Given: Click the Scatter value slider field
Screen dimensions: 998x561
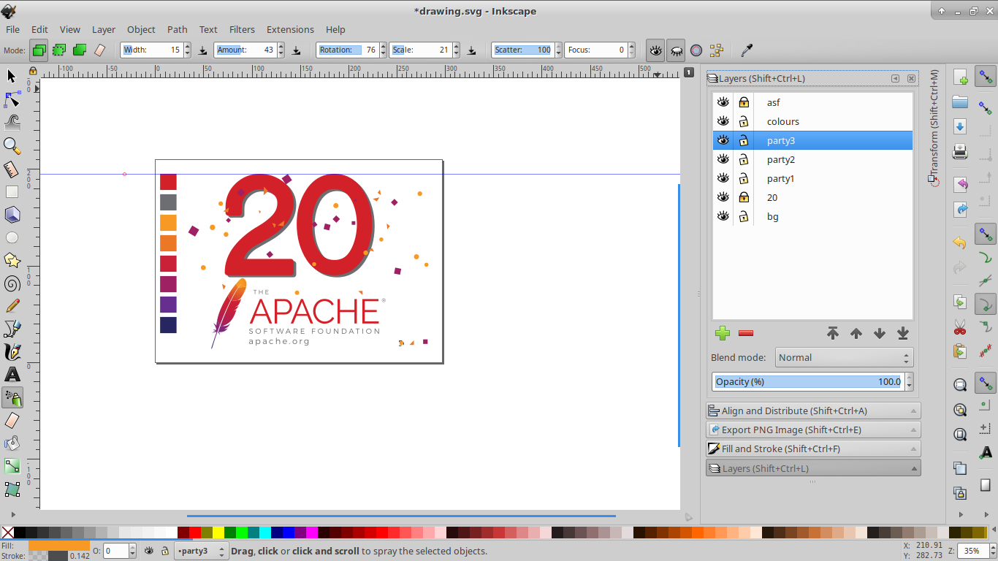Looking at the screenshot, I should (522, 50).
